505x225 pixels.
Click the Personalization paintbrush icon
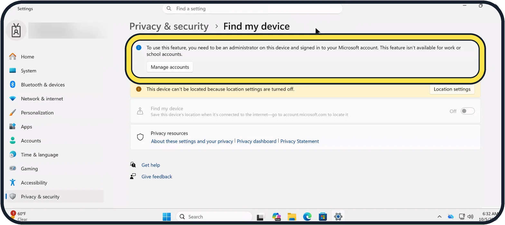13,113
